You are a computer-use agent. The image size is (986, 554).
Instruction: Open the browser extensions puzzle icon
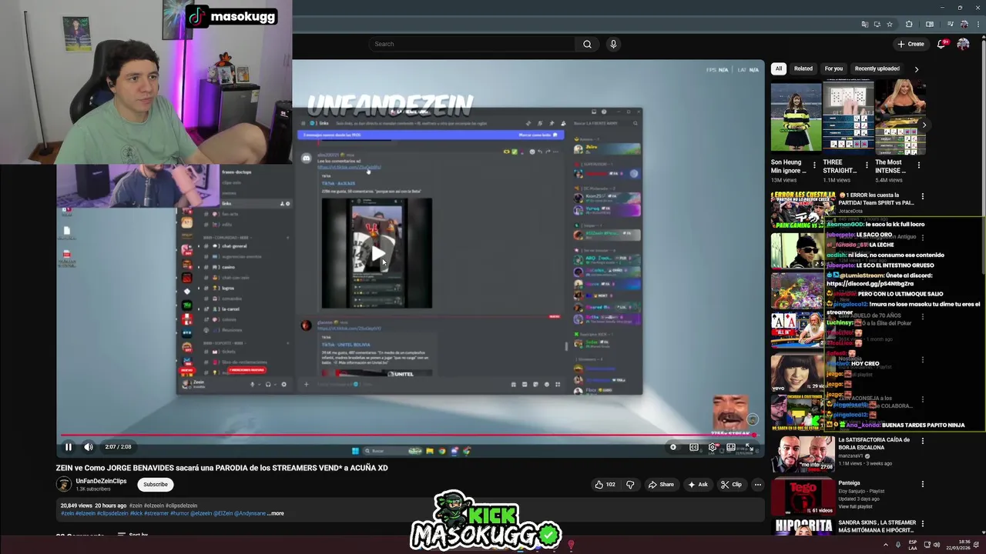coord(909,24)
